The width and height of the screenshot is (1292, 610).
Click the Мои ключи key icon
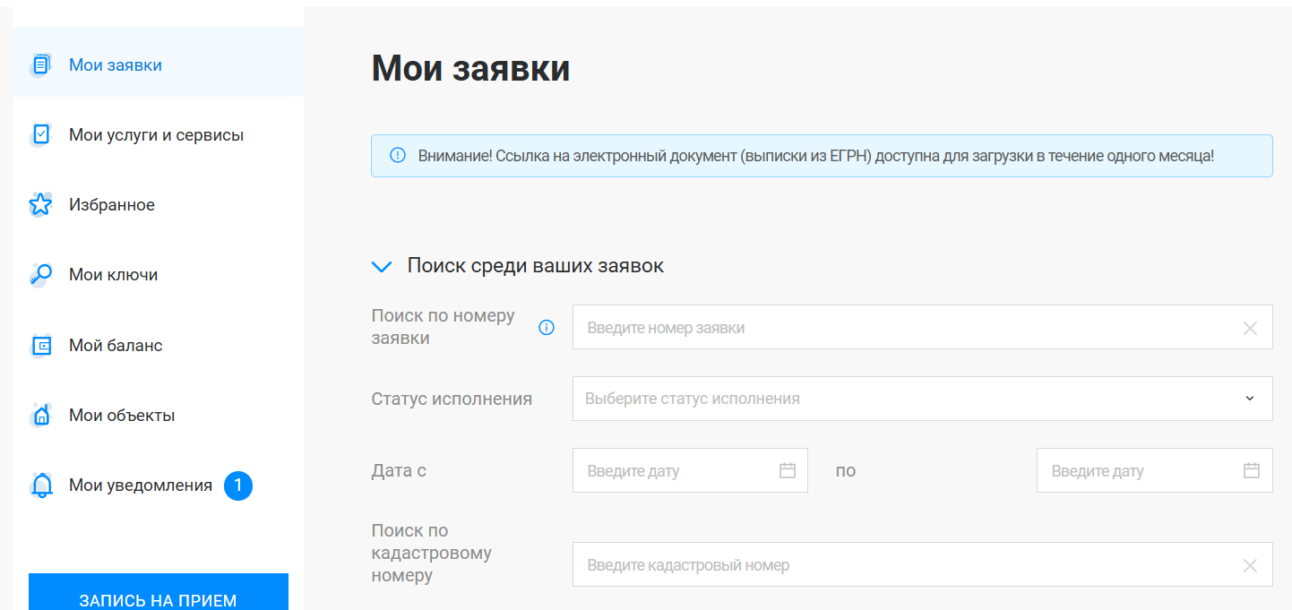[40, 274]
